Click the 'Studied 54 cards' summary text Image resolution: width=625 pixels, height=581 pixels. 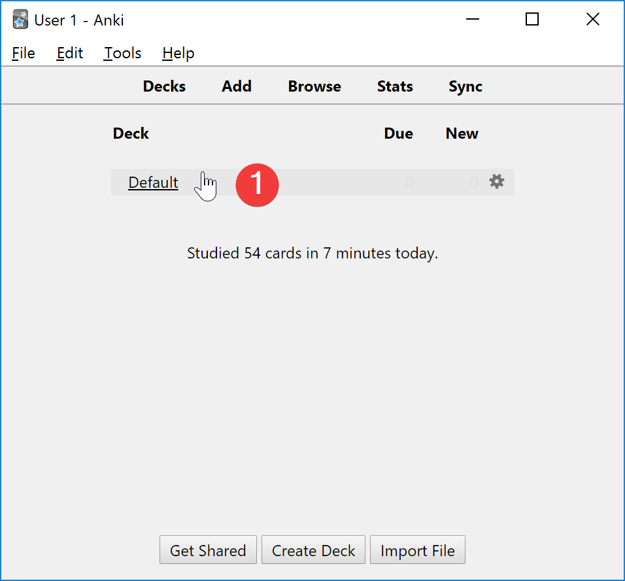312,253
